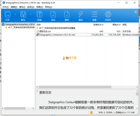Click the grid layout icon at toolbar right

(136, 12)
